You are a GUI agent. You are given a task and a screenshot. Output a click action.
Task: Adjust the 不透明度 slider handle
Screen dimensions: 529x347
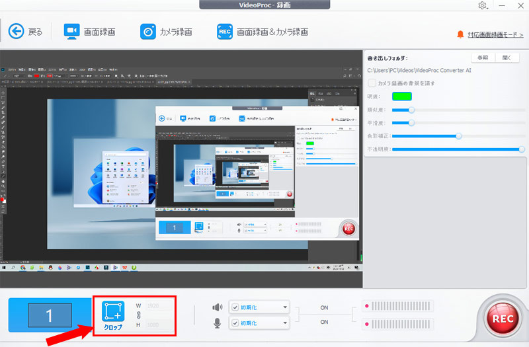point(522,149)
